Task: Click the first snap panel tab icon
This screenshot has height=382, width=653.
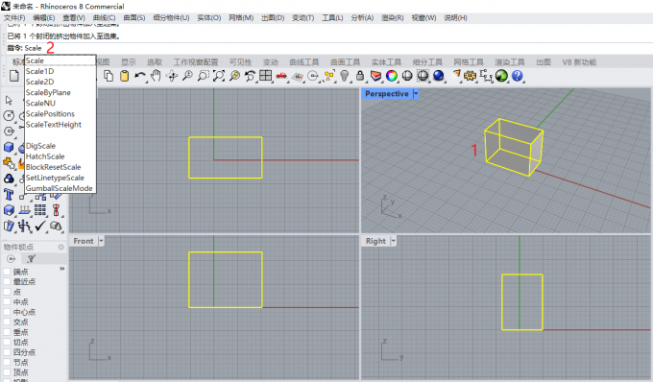Action: [x=12, y=259]
